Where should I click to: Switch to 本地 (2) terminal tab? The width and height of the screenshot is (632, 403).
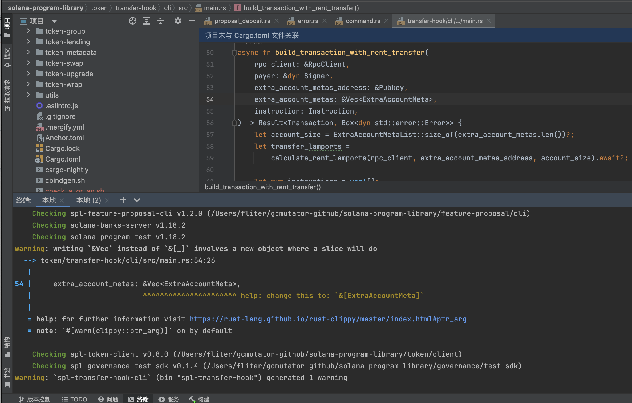click(88, 200)
